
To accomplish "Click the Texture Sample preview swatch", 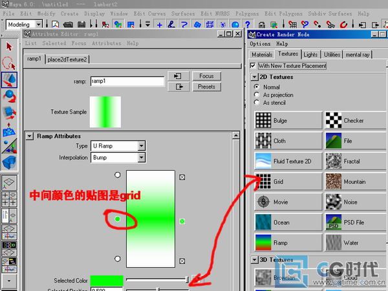I will [105, 112].
